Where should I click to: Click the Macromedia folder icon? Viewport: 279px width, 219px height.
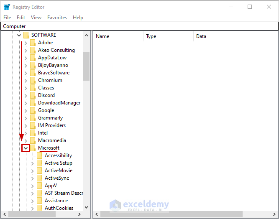33,140
